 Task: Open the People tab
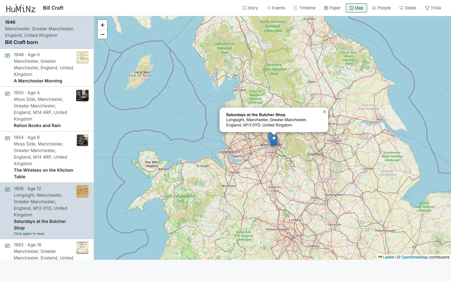[x=381, y=8]
